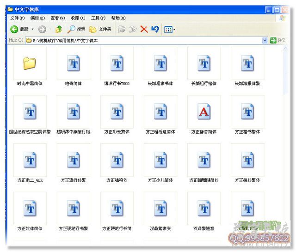Click the Move To toolbar icon
The image size is (296, 252).
(x=121, y=29)
